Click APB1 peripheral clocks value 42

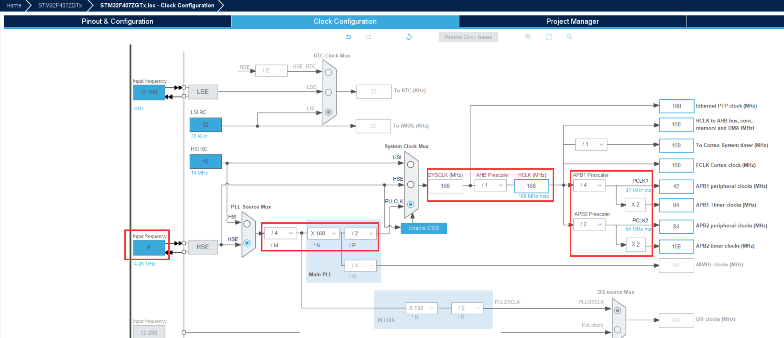676,186
